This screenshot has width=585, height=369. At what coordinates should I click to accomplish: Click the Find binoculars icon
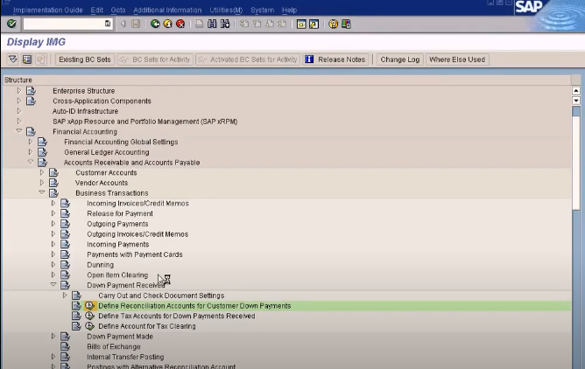212,24
